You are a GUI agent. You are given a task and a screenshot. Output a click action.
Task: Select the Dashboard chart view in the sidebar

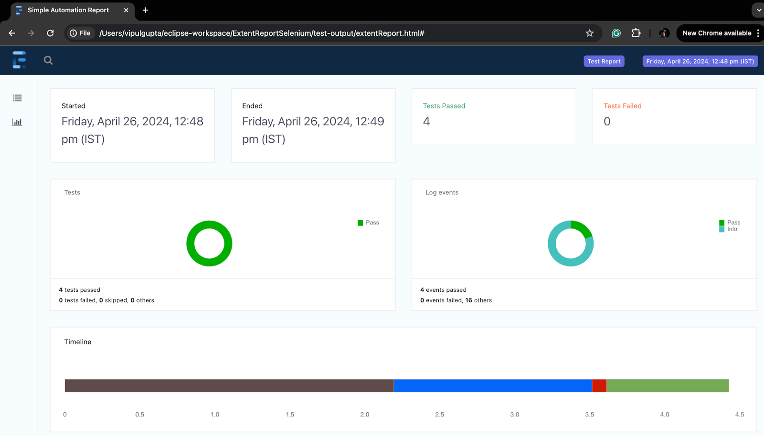tap(17, 122)
